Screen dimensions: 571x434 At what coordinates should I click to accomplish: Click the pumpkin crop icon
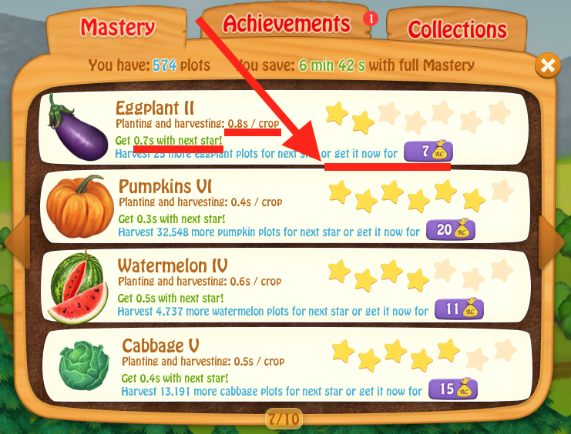pyautogui.click(x=79, y=206)
